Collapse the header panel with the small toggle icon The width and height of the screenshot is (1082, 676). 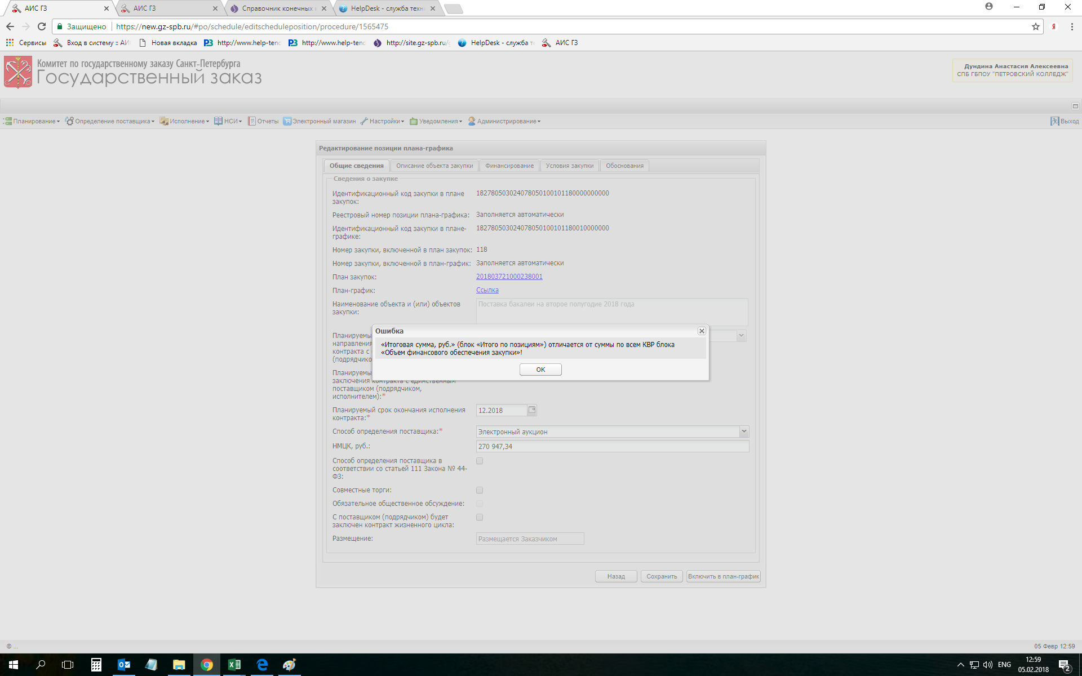1075,106
